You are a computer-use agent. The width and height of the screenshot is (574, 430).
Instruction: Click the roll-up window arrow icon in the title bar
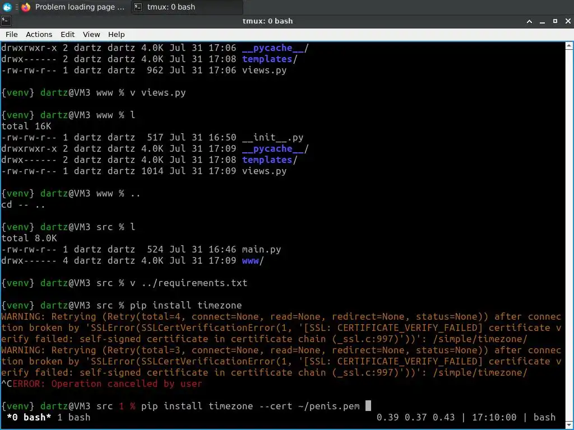coord(529,21)
